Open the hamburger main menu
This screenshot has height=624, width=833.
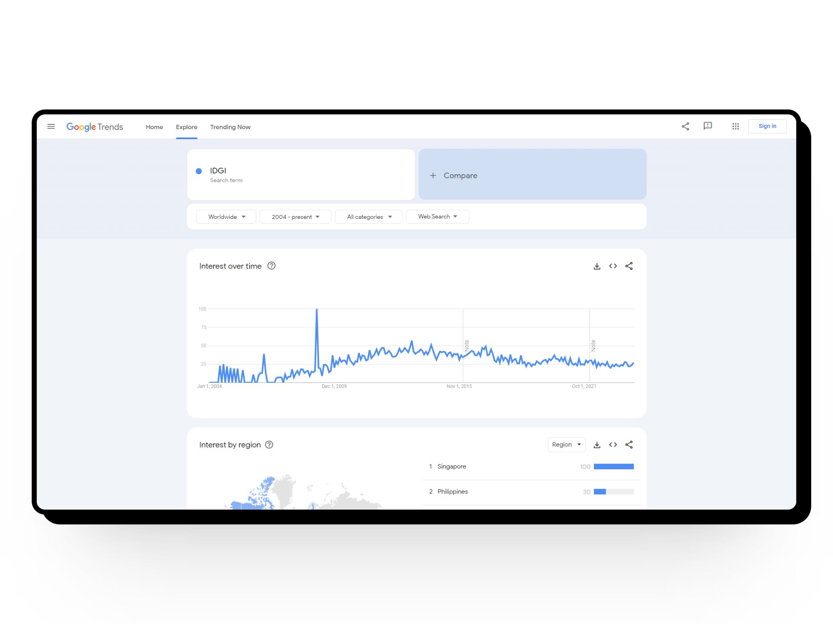coord(51,127)
